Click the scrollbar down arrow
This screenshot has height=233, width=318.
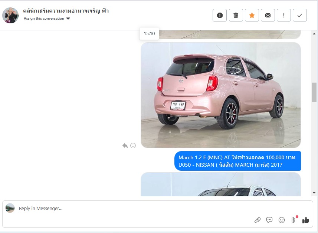(x=314, y=193)
